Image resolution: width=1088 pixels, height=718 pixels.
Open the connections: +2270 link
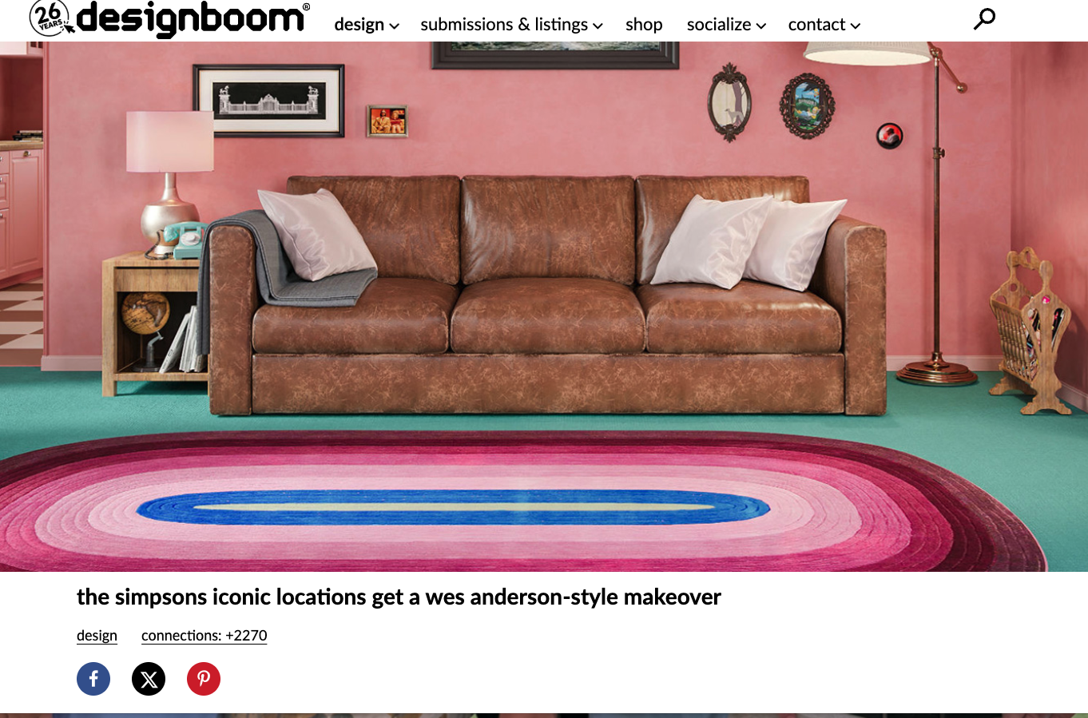(204, 636)
